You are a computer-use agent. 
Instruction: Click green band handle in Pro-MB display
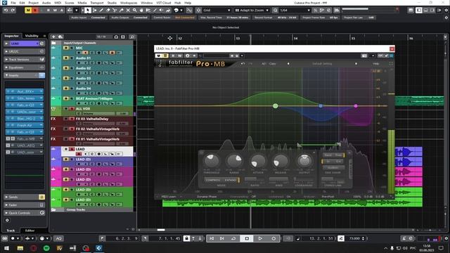(275, 106)
